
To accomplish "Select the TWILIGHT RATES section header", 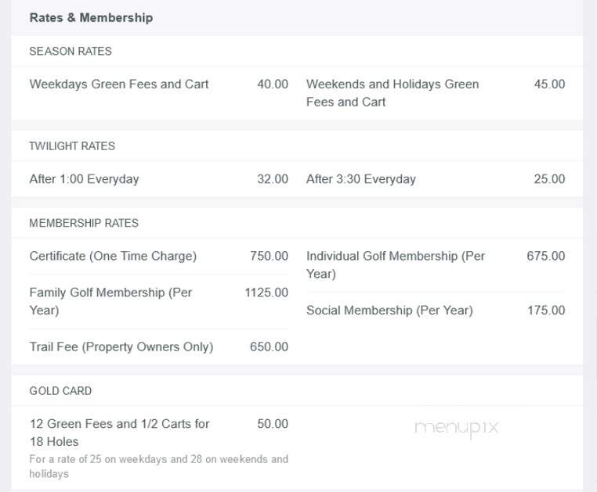I will [72, 146].
